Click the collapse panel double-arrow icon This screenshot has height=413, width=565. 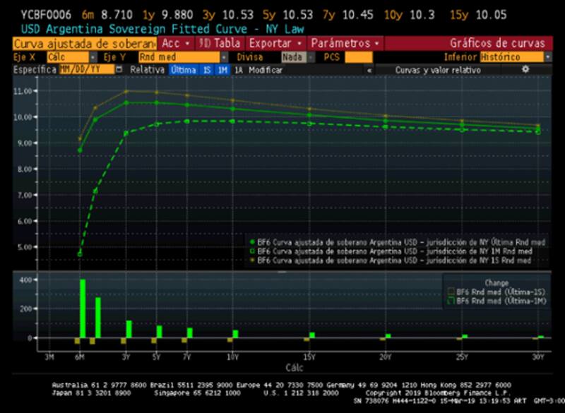(369, 70)
